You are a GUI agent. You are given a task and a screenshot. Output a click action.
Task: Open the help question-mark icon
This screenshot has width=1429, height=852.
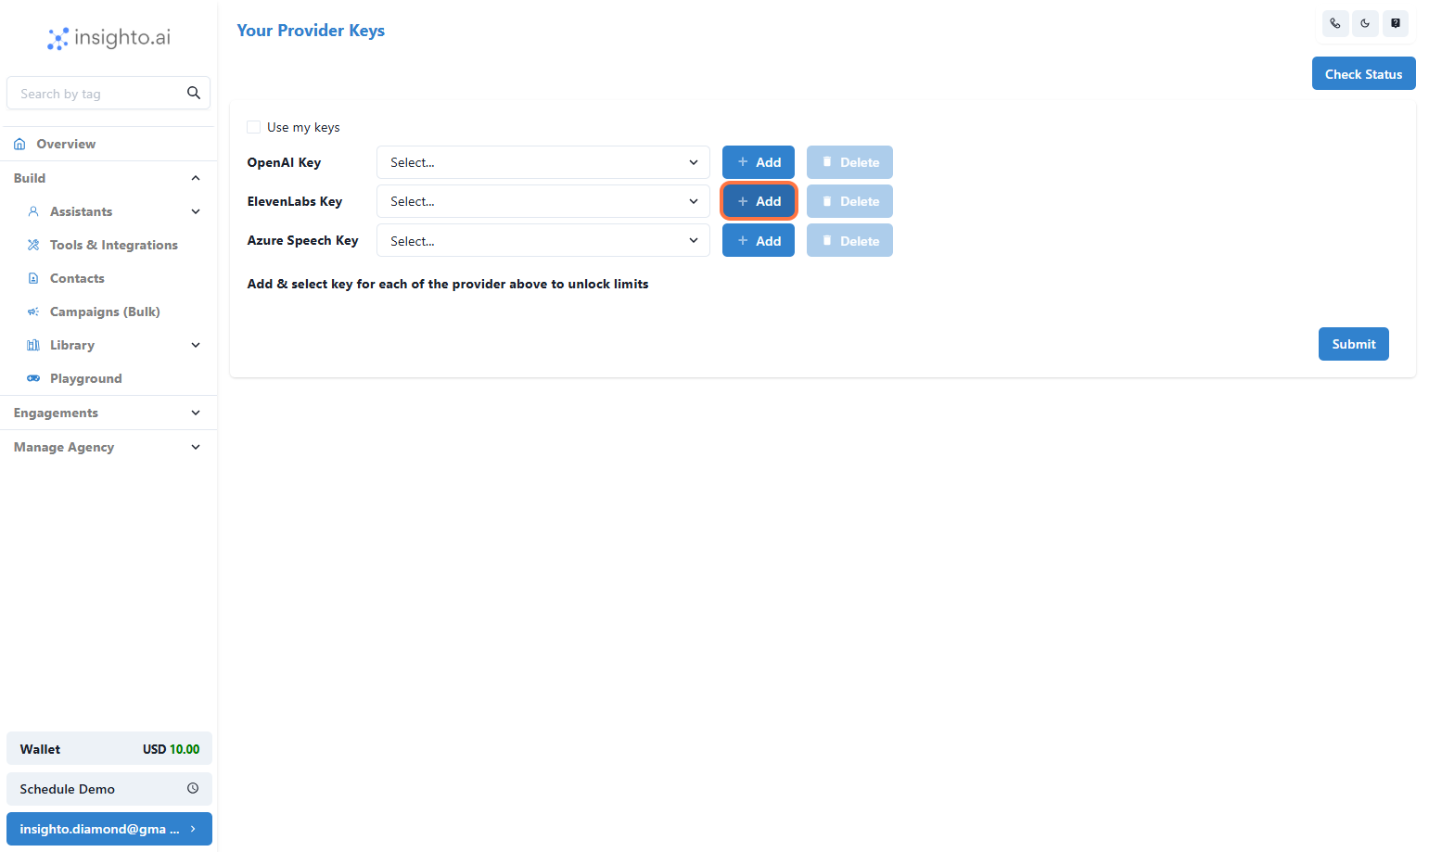1396,23
